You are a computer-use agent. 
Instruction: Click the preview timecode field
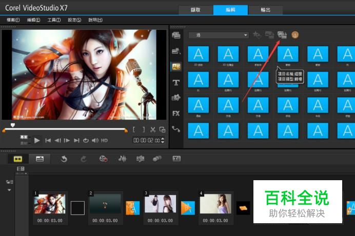147,140
